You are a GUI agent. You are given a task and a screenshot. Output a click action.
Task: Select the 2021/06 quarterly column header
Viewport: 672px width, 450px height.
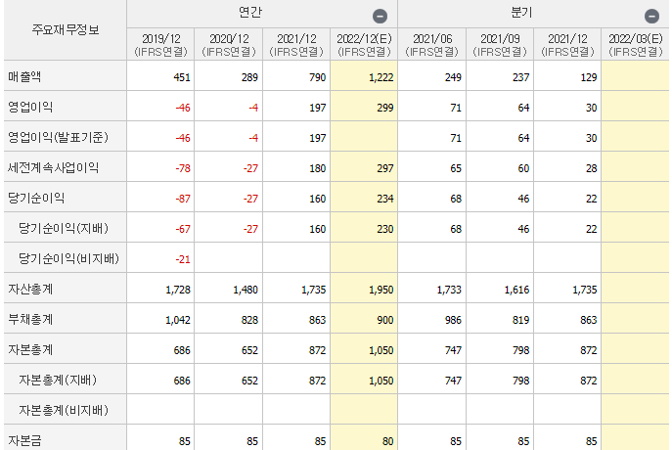[x=432, y=45]
